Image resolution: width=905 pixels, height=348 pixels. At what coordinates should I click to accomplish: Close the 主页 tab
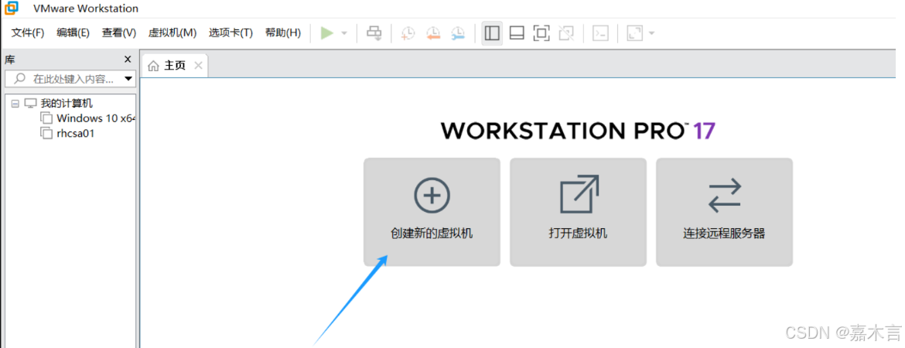198,65
